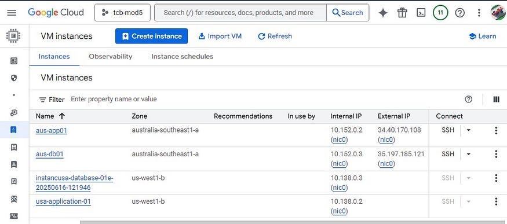Open the sidebar instance templates icon
The height and width of the screenshot is (224, 507).
tap(13, 147)
